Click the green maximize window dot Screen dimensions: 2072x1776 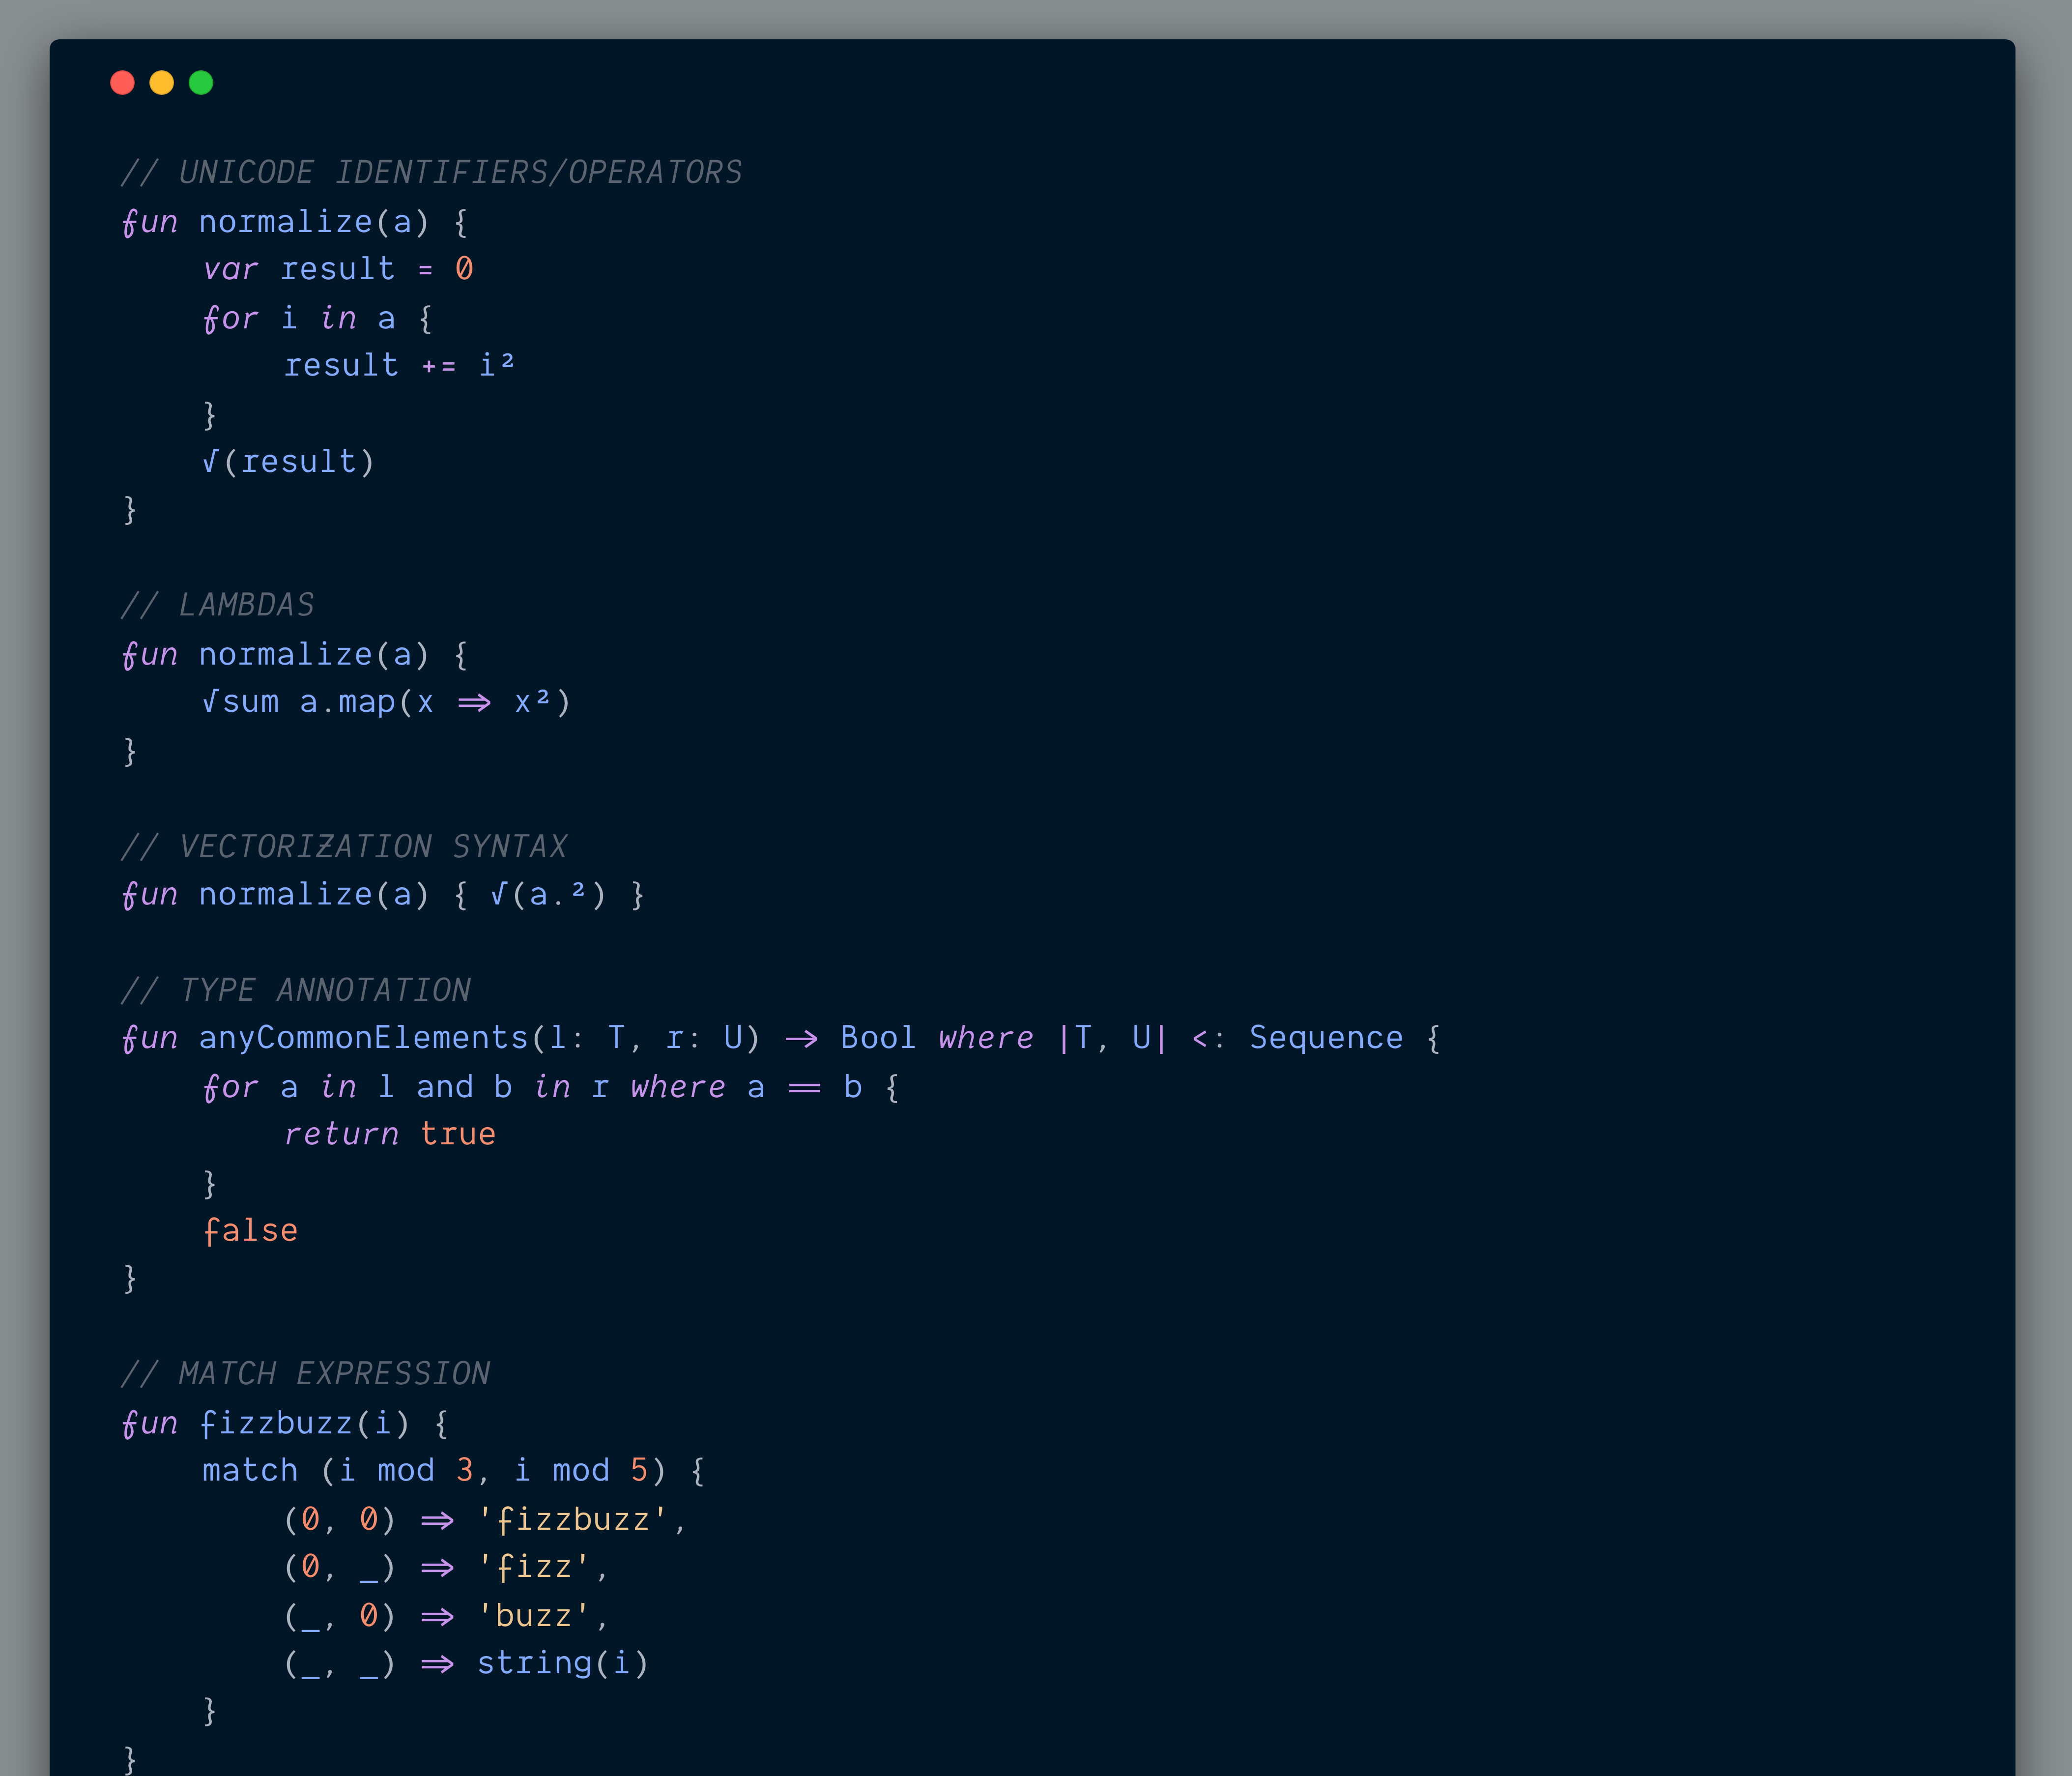[x=201, y=82]
